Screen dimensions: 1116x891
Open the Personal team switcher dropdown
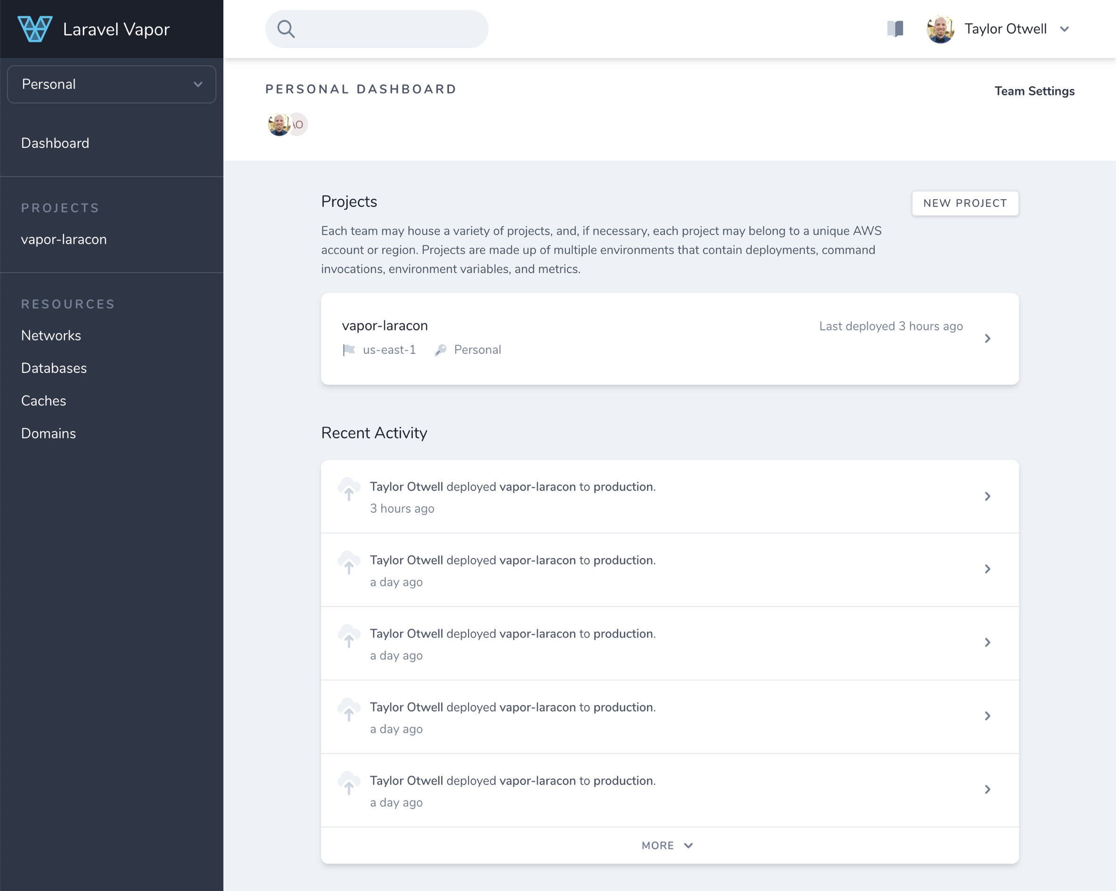pyautogui.click(x=112, y=84)
